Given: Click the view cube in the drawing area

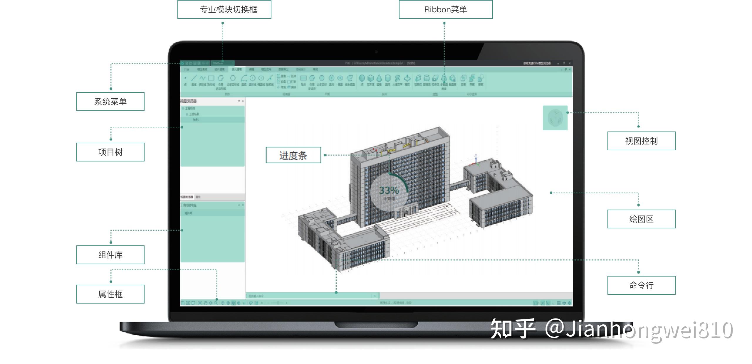Looking at the screenshot, I should pyautogui.click(x=555, y=117).
